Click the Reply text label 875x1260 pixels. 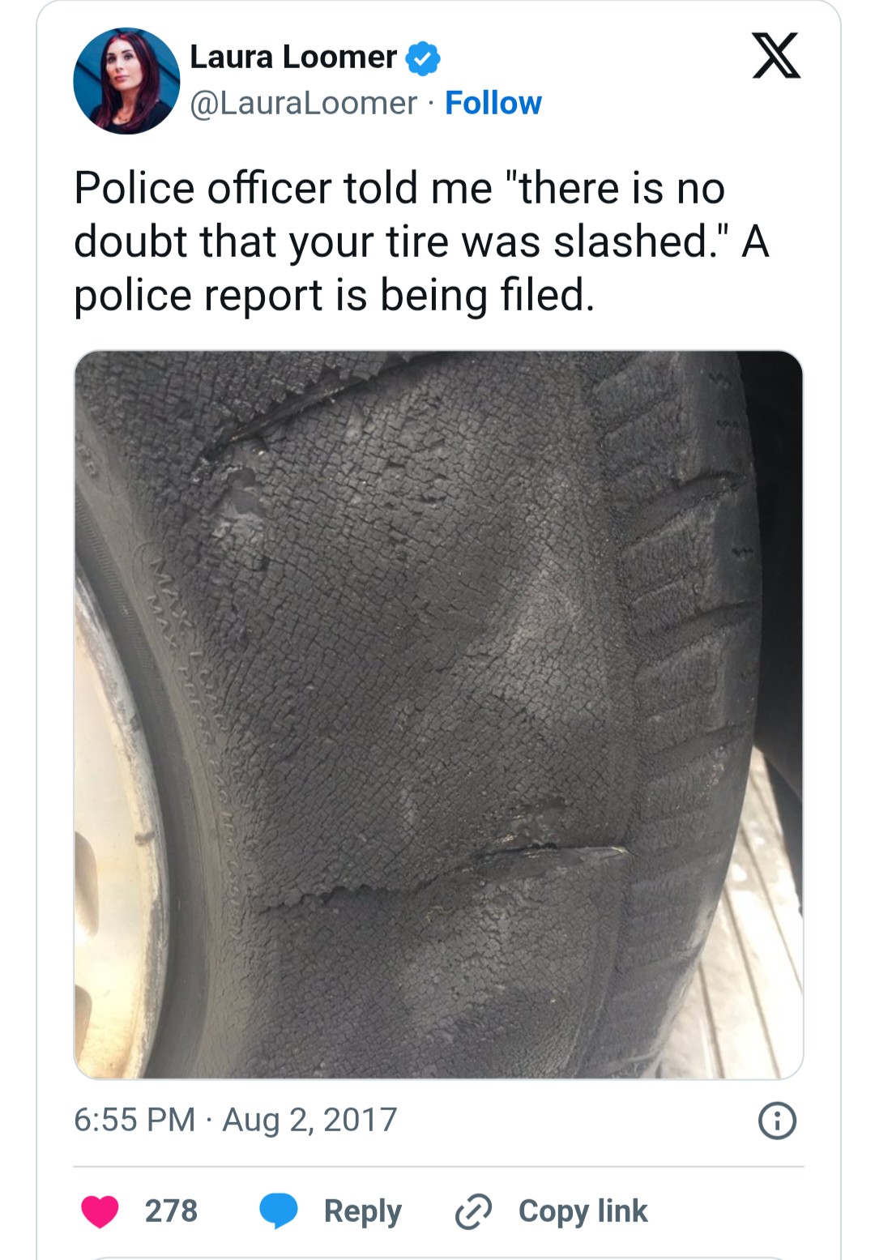pyautogui.click(x=363, y=1211)
